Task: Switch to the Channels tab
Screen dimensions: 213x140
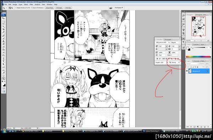Action: [196, 61]
